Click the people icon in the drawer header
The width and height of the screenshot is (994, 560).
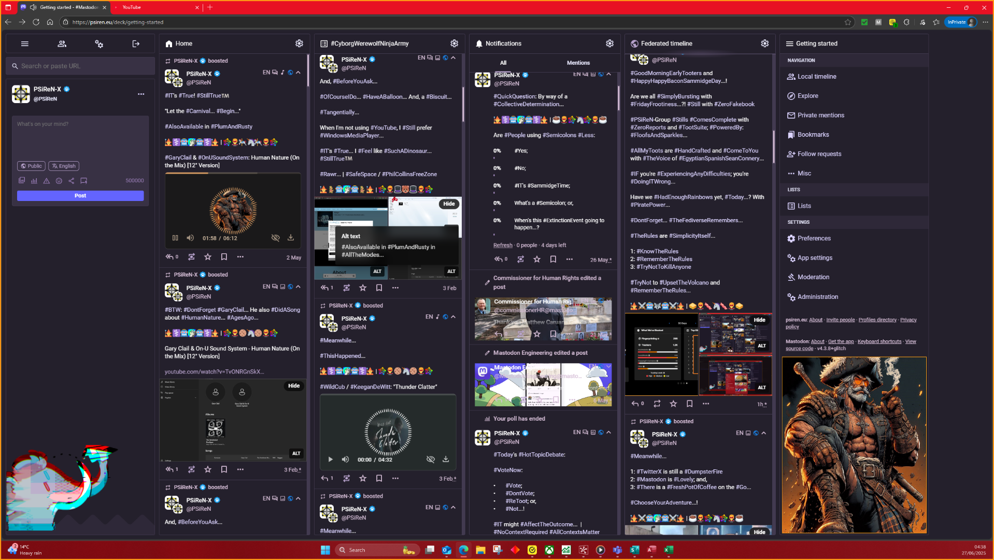pos(62,44)
